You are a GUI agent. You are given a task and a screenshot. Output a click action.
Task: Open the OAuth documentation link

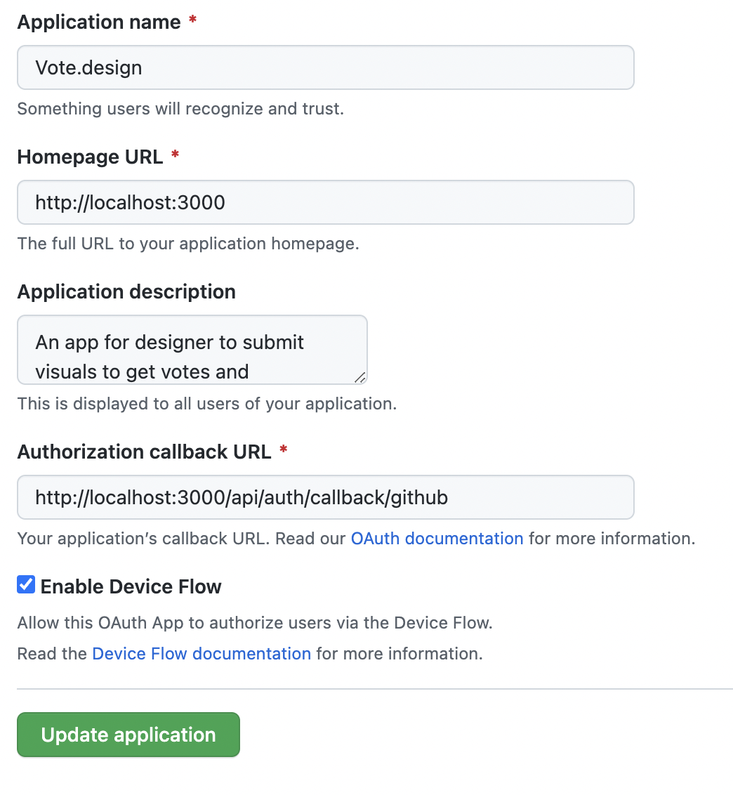[x=437, y=539]
